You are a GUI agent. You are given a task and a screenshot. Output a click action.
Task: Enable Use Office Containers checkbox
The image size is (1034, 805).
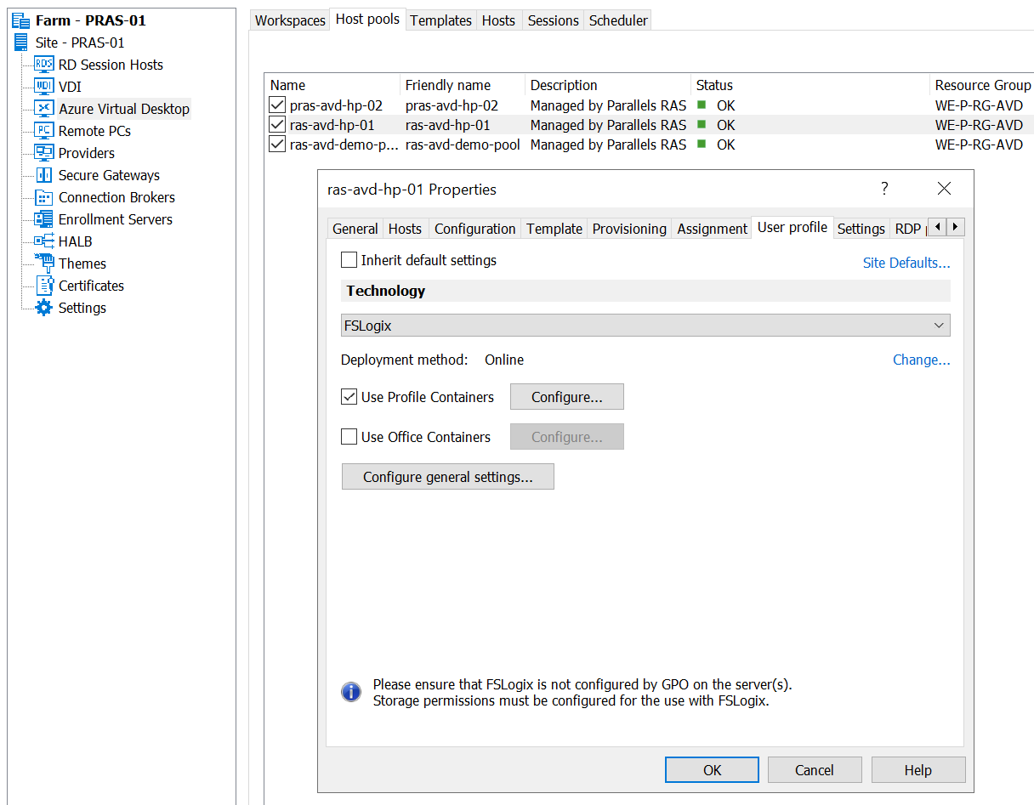click(349, 437)
